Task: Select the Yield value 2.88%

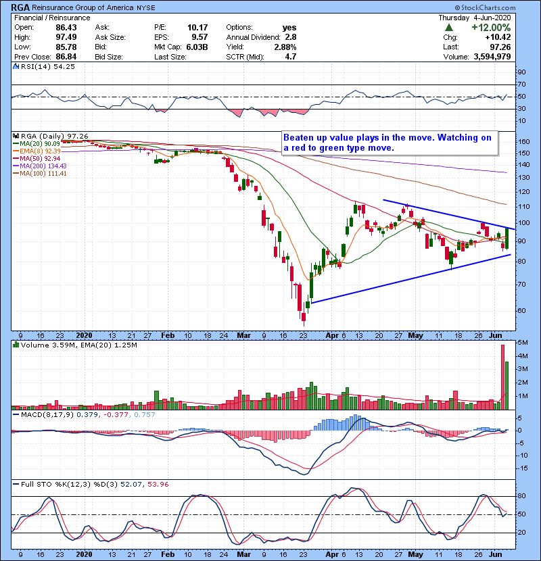Action: 285,47
